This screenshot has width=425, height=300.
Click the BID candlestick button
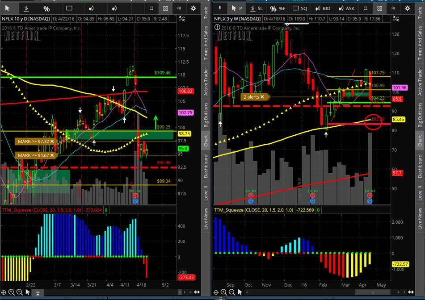point(323,8)
